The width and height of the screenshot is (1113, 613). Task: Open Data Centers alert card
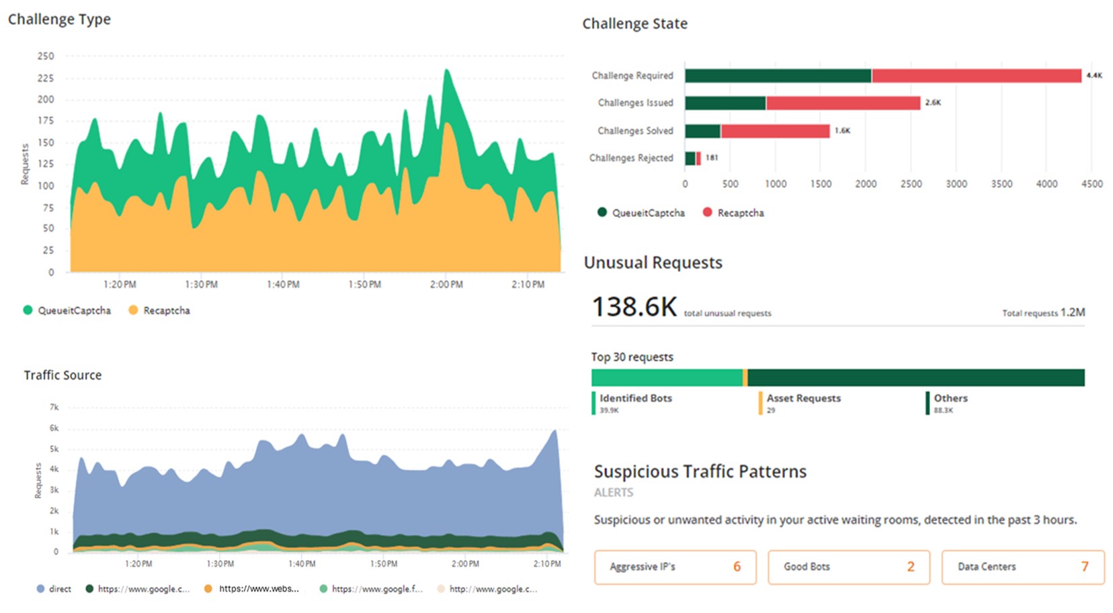[x=1023, y=567]
